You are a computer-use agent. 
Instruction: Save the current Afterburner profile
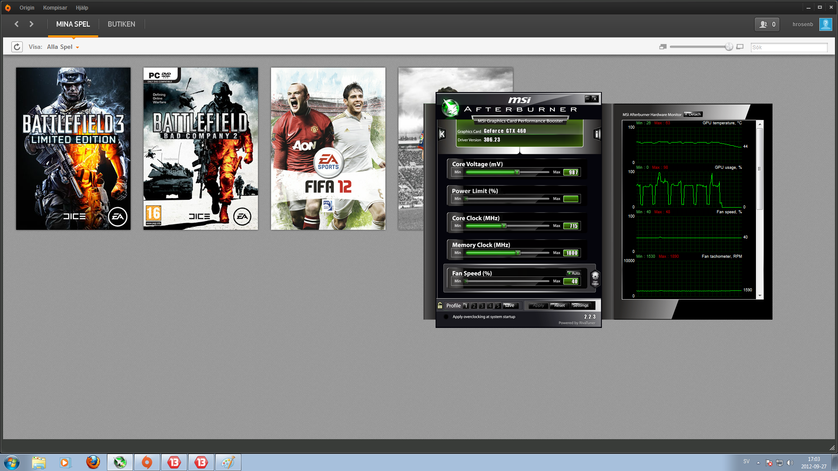(x=510, y=306)
